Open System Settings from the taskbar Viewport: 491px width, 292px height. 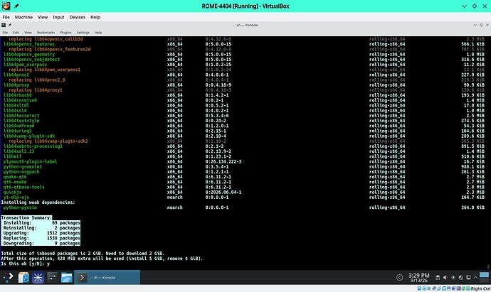click(52, 277)
